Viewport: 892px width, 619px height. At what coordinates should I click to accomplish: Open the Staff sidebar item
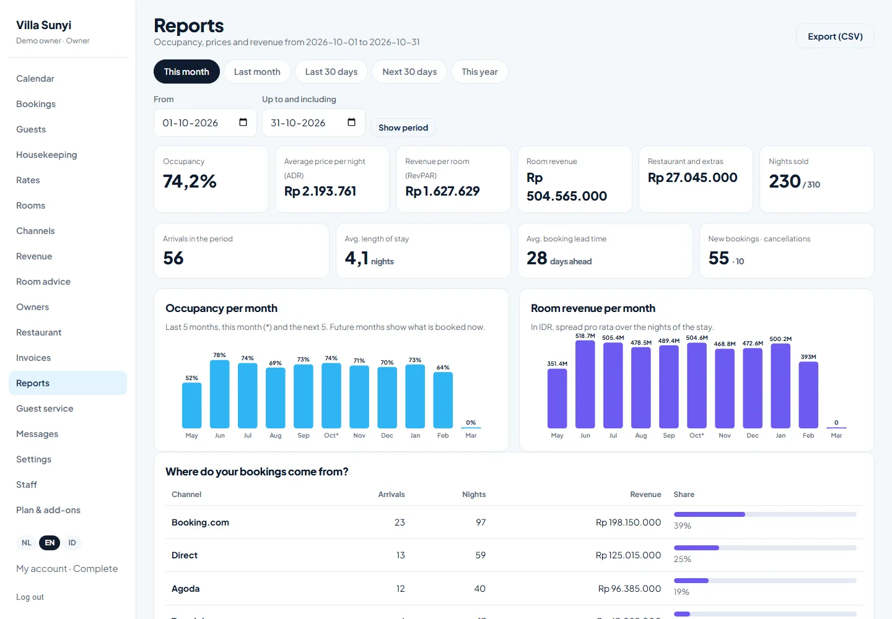click(68, 485)
